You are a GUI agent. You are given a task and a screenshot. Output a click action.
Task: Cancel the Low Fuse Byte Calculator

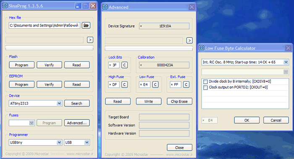pyautogui.click(x=276, y=120)
